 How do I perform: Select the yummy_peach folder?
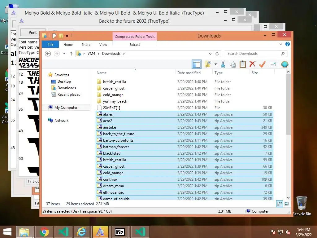point(185,101)
